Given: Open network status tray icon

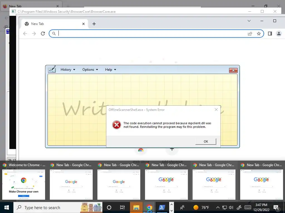Looking at the screenshot, I should point(225,207).
